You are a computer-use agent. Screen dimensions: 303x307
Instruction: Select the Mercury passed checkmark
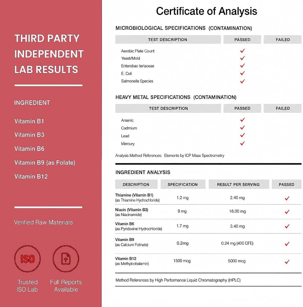pyautogui.click(x=242, y=143)
